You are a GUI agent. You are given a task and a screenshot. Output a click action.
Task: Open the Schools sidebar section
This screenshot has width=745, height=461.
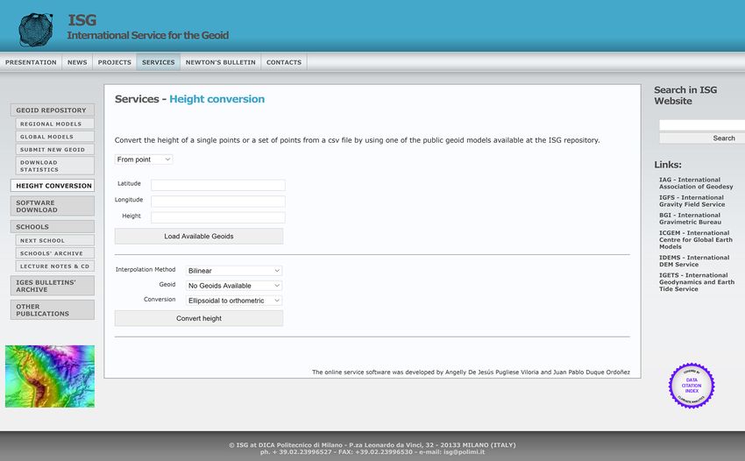[53, 227]
